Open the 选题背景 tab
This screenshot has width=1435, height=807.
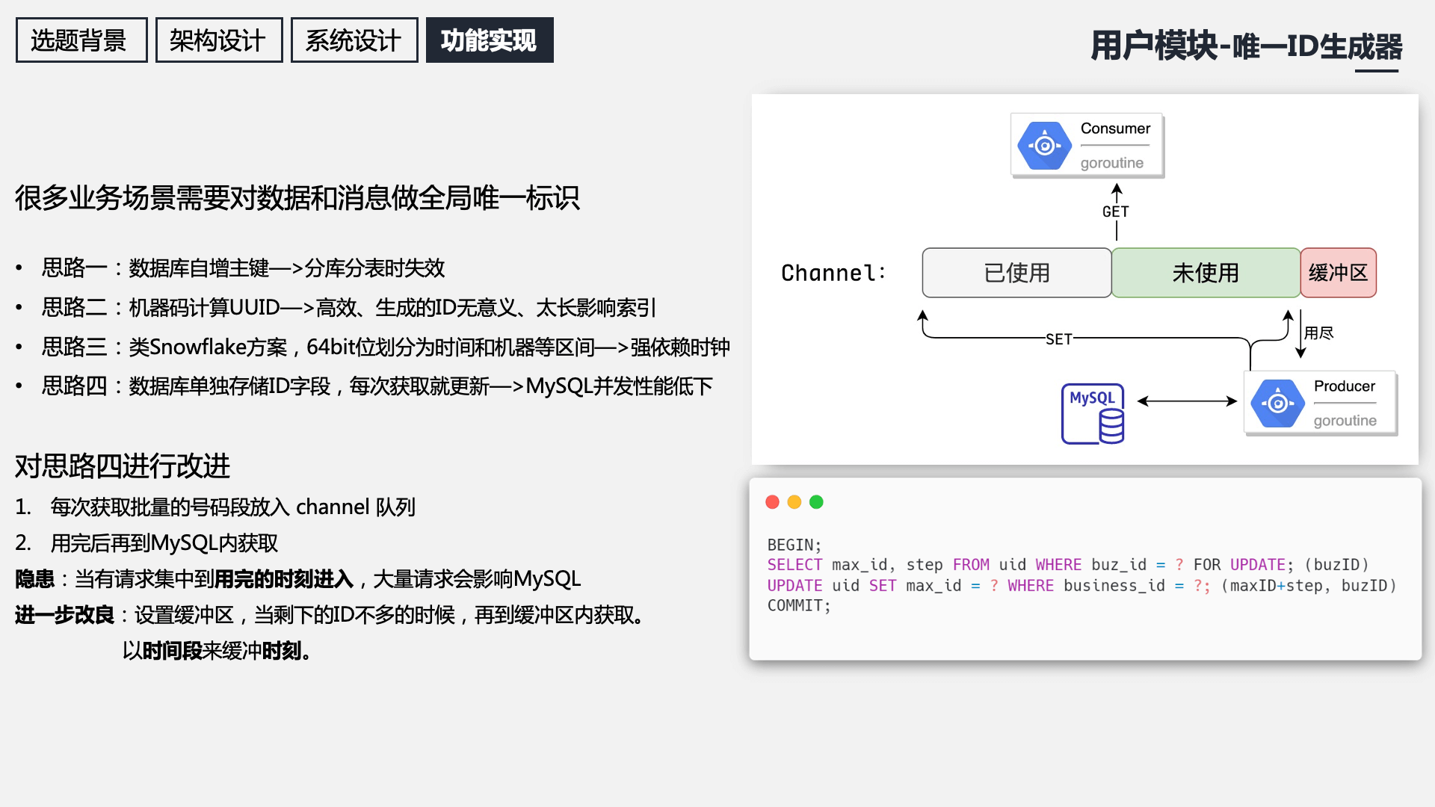[x=81, y=40]
